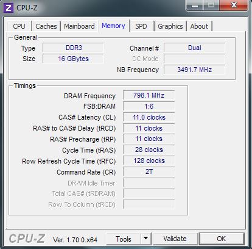Viewport: 252px width, 249px height.
Task: Close the CPU-Z window
Action: 234,5
